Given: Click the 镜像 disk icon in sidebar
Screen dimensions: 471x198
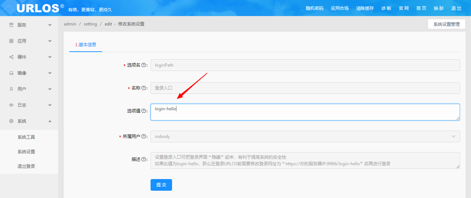Looking at the screenshot, I should (x=11, y=73).
